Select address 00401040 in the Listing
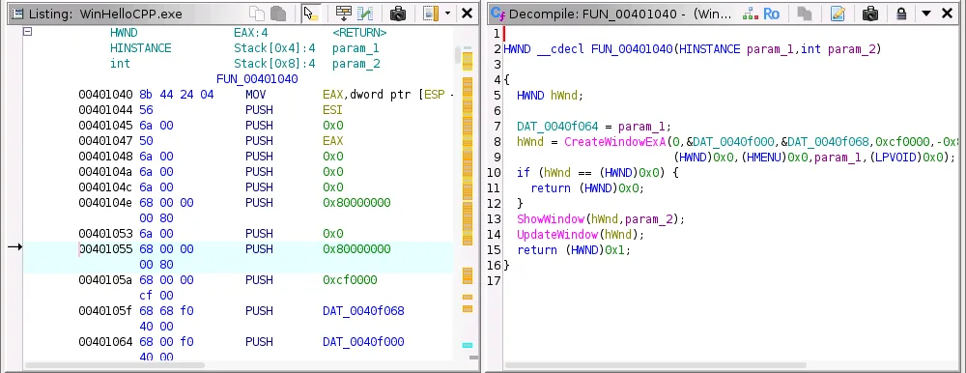Viewport: 966px width, 373px height. (105, 95)
